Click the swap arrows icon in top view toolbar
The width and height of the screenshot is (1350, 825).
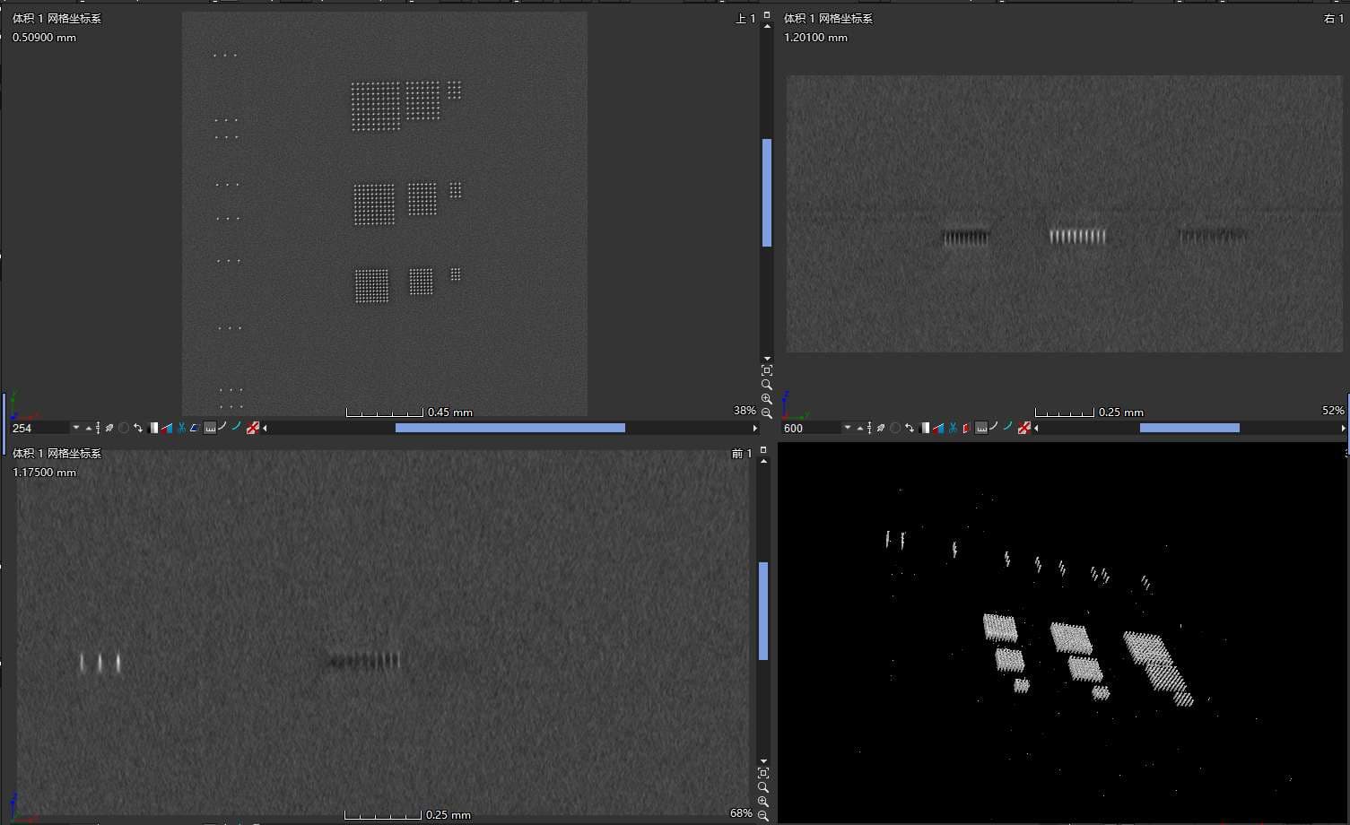[138, 428]
